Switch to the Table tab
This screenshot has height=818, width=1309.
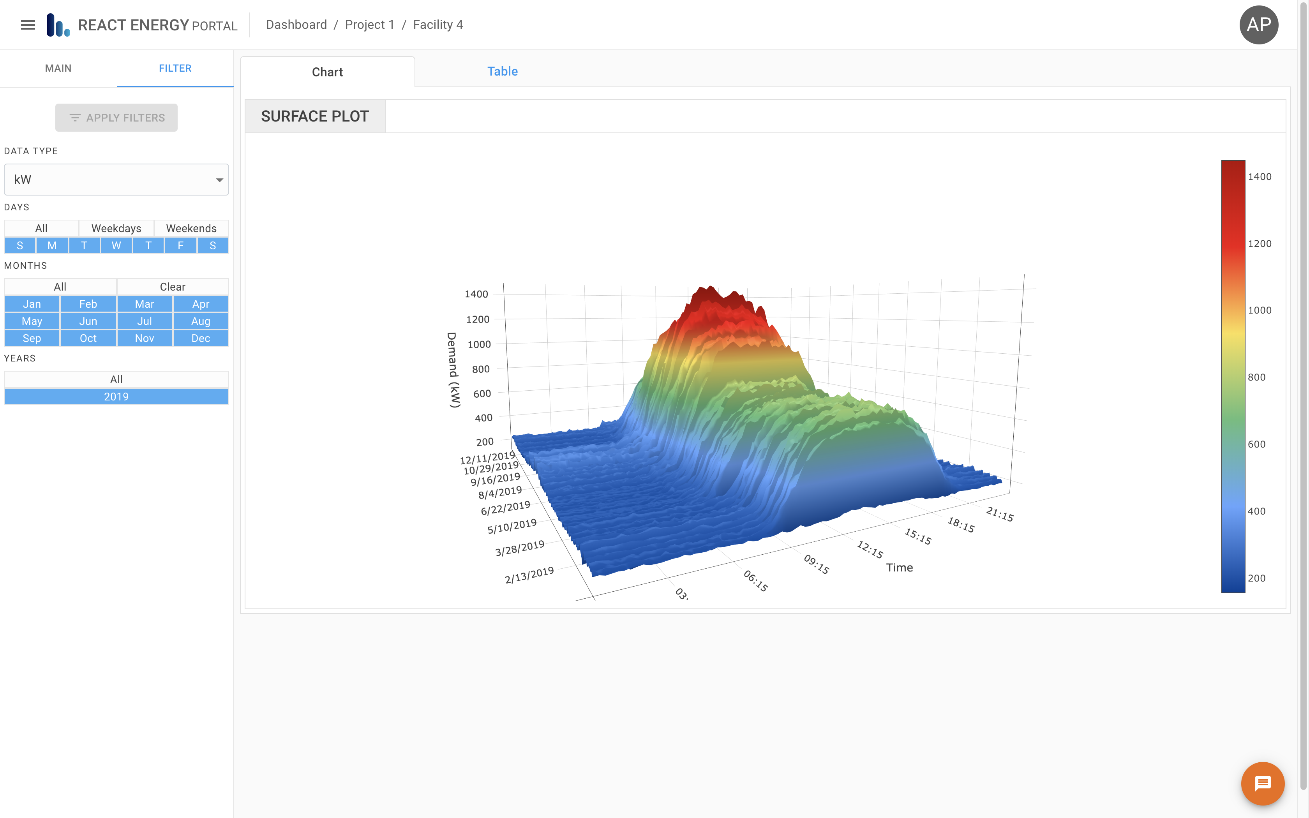point(502,71)
